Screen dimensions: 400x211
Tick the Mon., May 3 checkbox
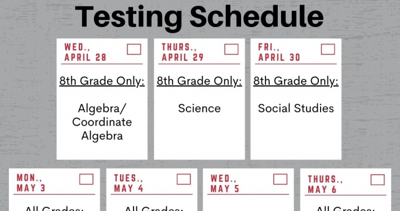86,179
